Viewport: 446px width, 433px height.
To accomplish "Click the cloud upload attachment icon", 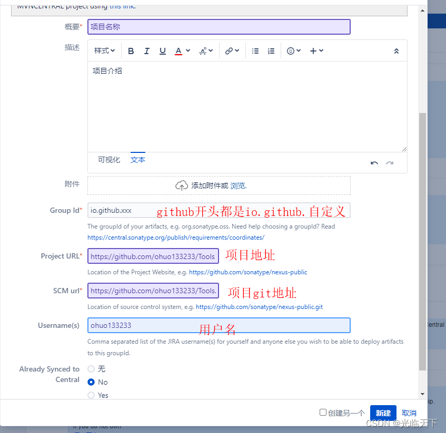I will (x=182, y=185).
